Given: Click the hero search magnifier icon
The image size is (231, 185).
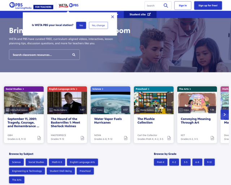Looking at the screenshot, I should (x=74, y=55).
